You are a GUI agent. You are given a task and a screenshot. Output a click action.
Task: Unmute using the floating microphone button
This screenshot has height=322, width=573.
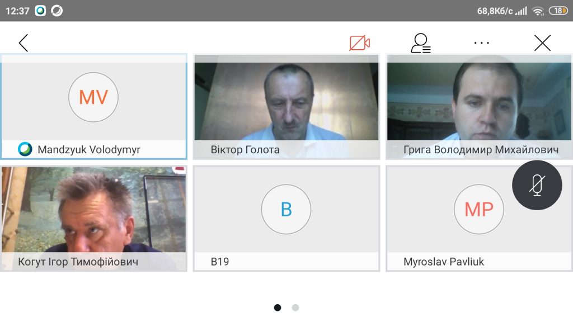point(537,185)
